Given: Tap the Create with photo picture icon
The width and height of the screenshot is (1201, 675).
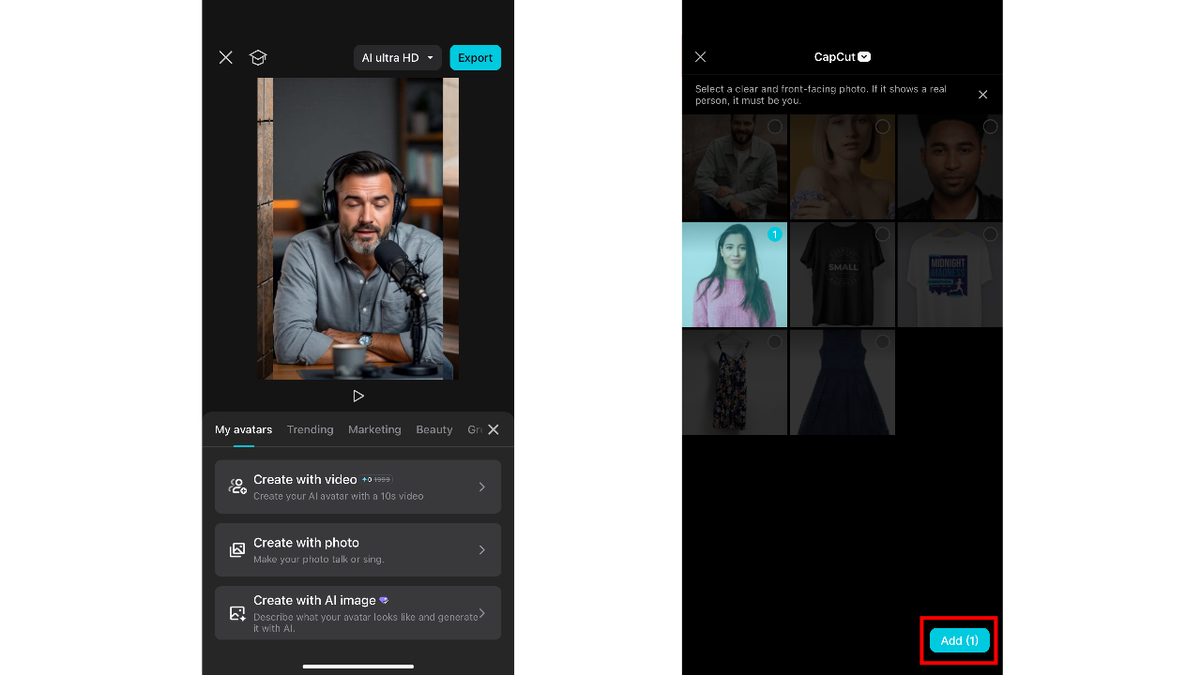Looking at the screenshot, I should 236,549.
